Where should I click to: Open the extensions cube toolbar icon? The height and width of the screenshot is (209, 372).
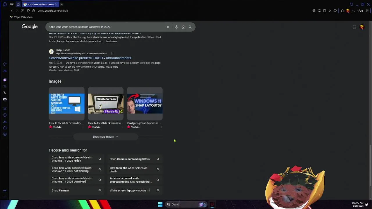point(343,11)
